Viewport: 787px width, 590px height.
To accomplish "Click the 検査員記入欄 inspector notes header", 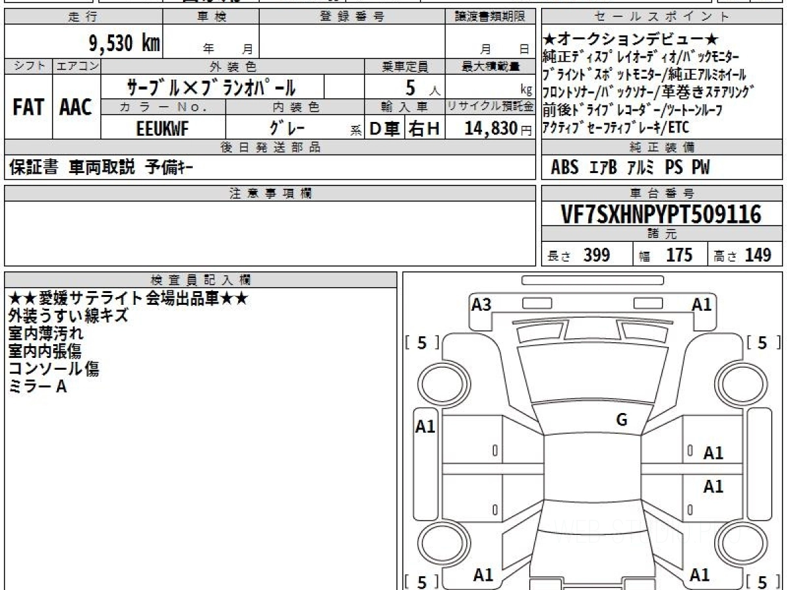I will point(201,279).
